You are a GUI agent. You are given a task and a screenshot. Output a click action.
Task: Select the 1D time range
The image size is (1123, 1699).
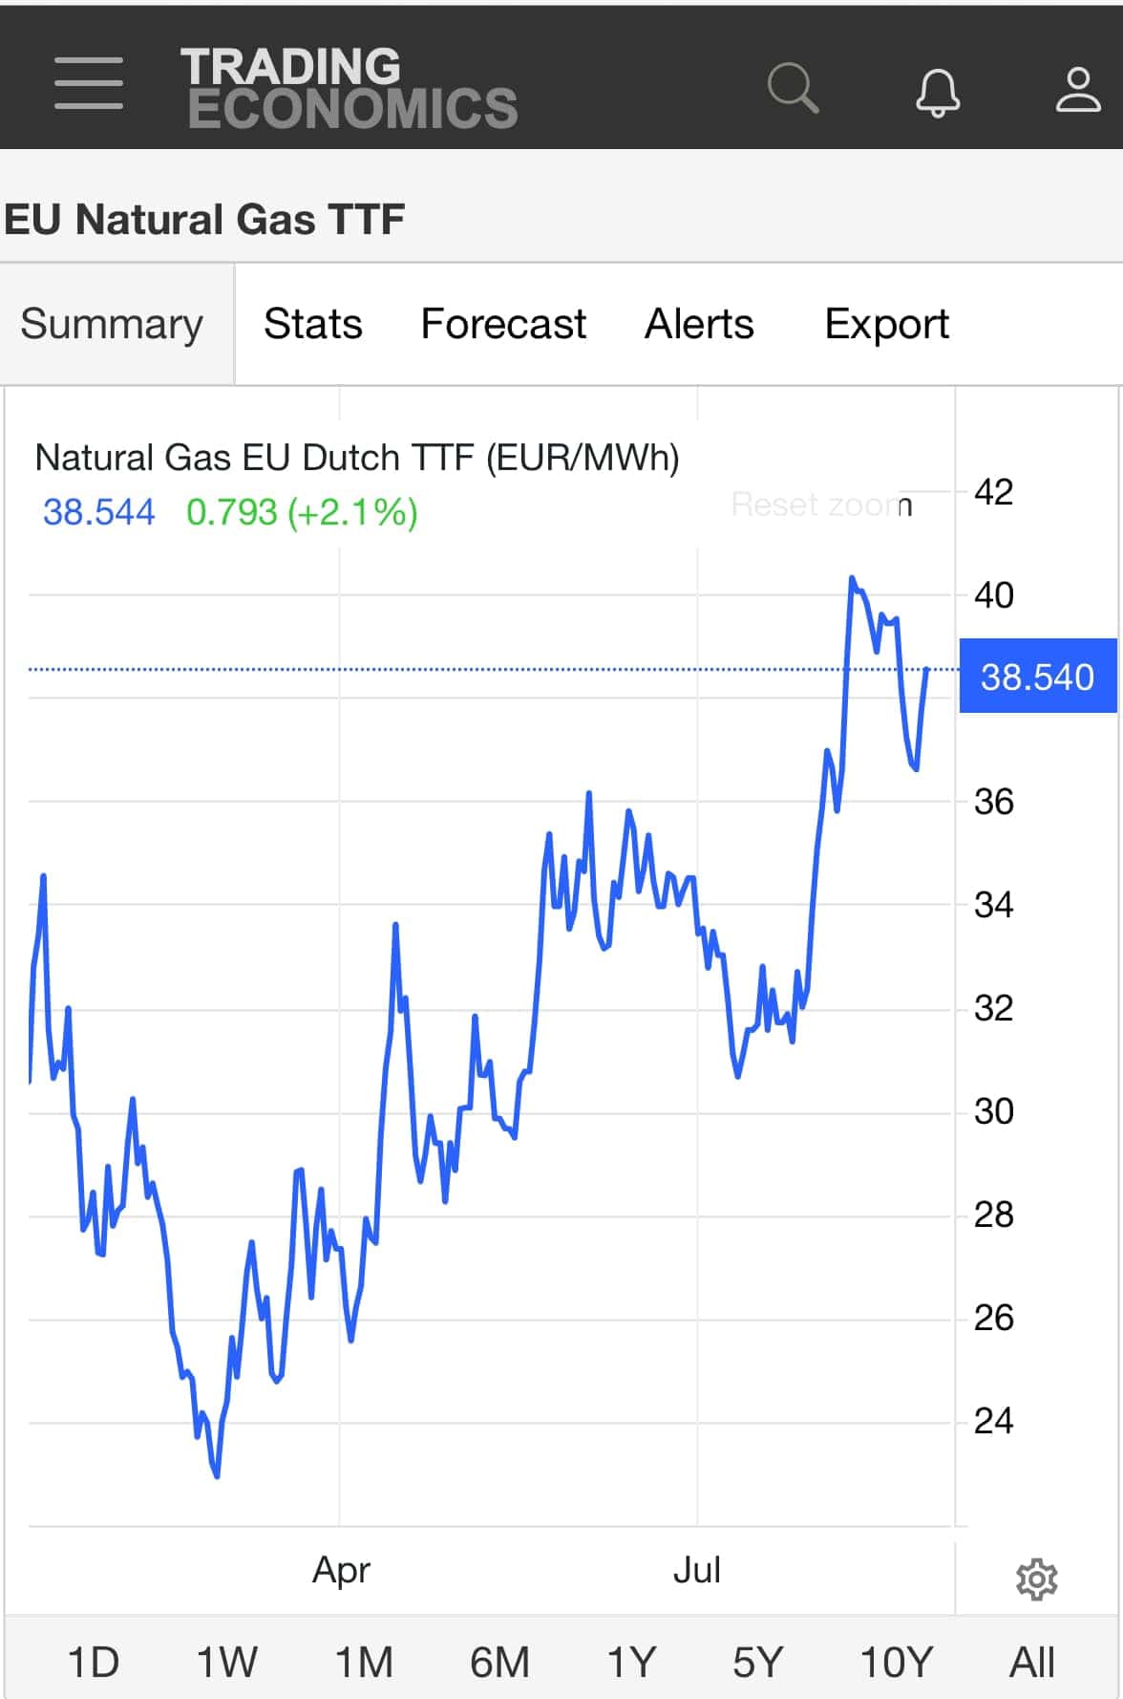(94, 1662)
